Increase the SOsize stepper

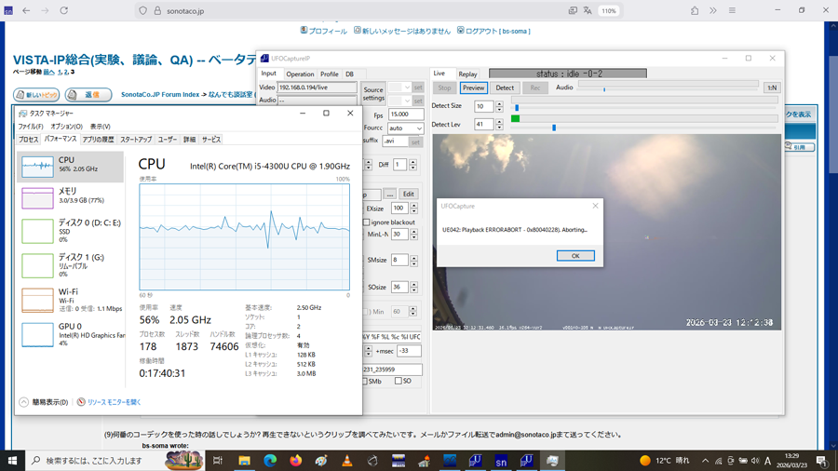[413, 284]
